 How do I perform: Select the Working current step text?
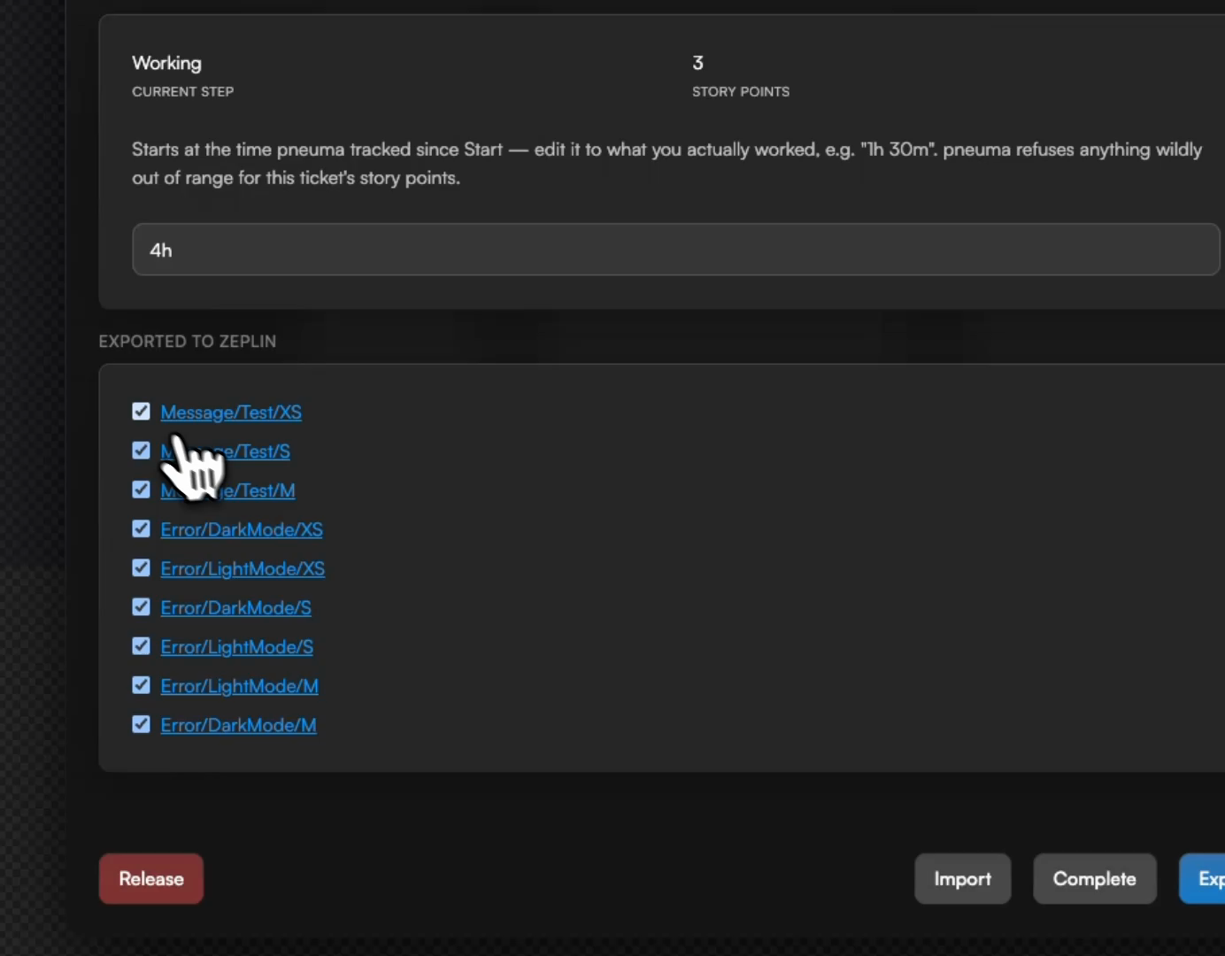coord(166,63)
